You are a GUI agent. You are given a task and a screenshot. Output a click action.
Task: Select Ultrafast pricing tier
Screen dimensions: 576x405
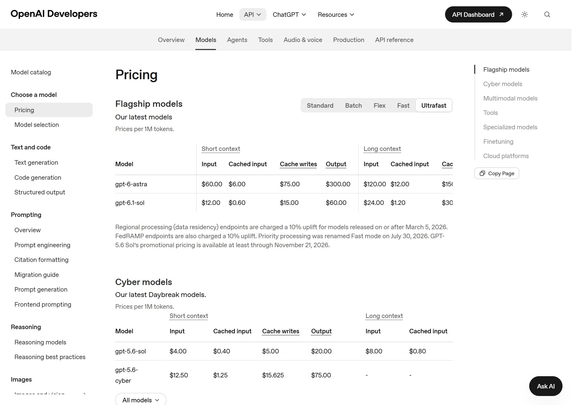coord(434,106)
